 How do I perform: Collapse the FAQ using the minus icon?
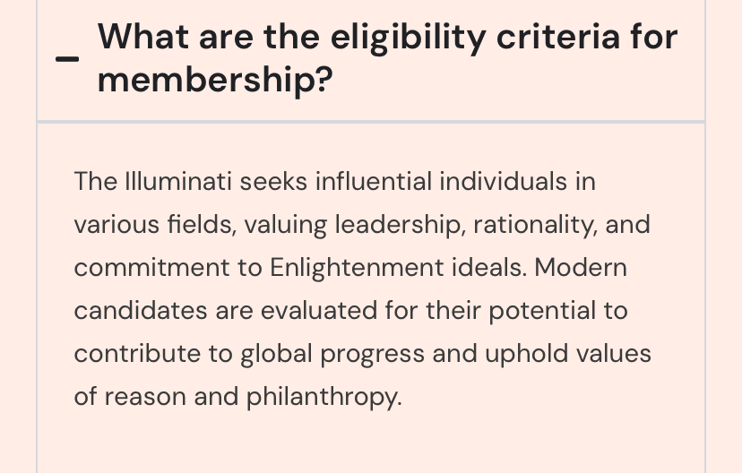[x=67, y=59]
